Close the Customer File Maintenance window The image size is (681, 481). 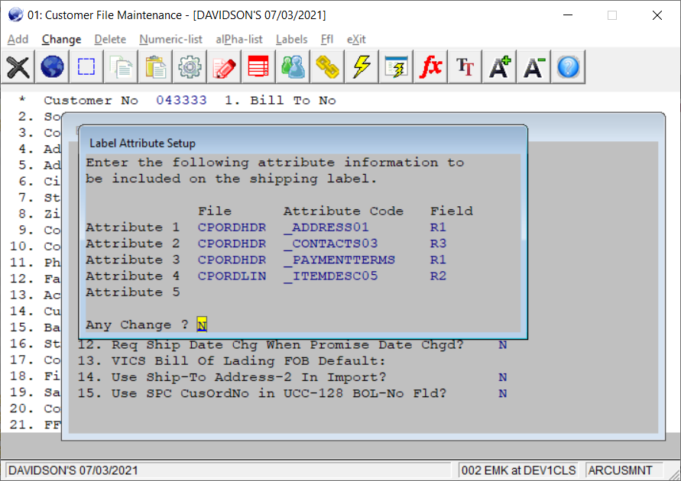click(657, 15)
